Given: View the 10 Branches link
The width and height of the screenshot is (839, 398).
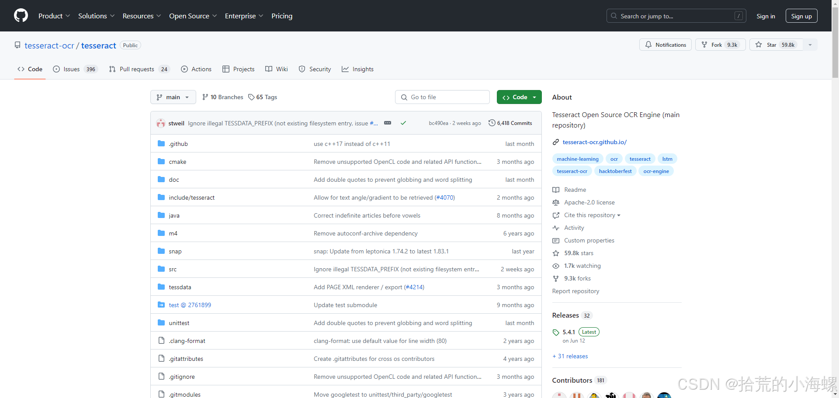Looking at the screenshot, I should 223,97.
